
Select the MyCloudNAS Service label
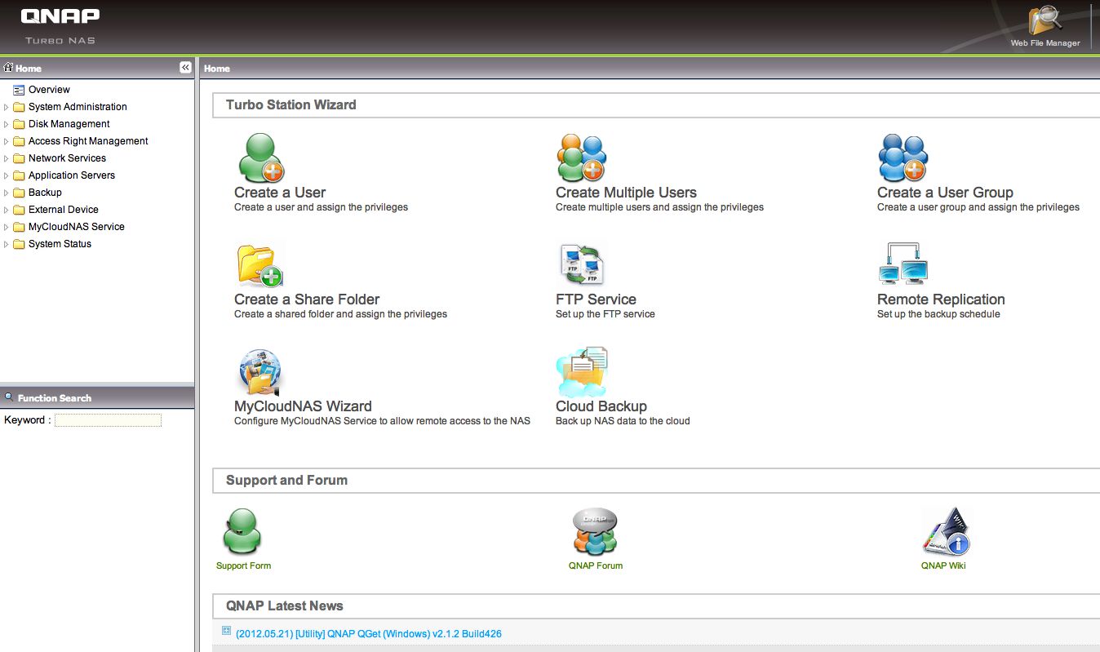(77, 227)
